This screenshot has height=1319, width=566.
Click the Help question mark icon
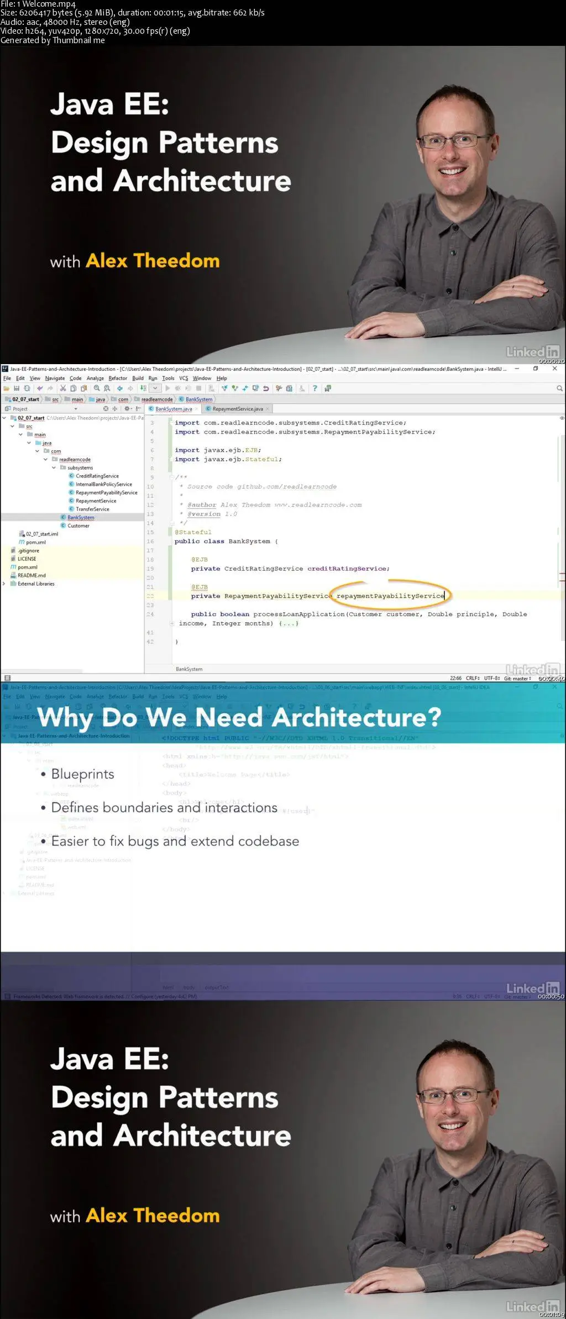click(x=315, y=388)
